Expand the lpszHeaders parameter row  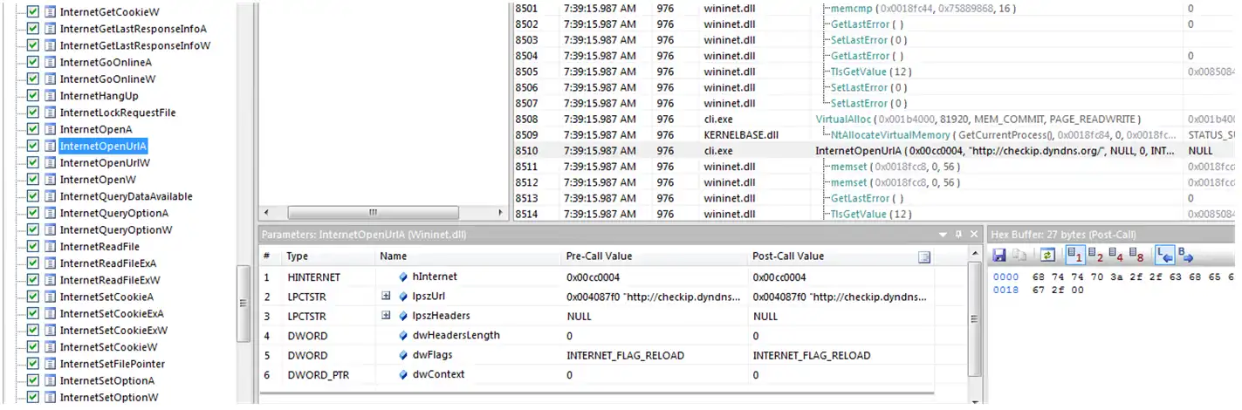coord(385,316)
